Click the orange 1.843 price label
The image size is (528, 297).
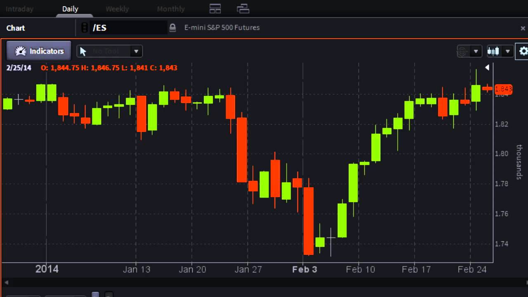coord(503,89)
